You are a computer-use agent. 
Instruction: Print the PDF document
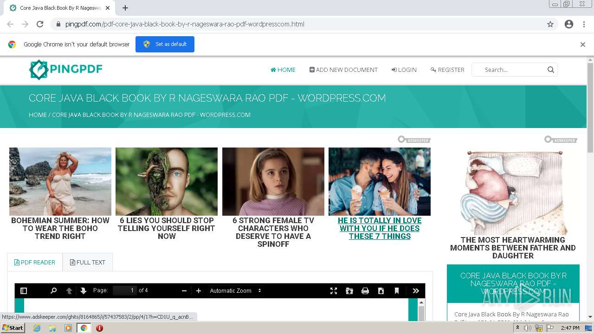click(365, 291)
